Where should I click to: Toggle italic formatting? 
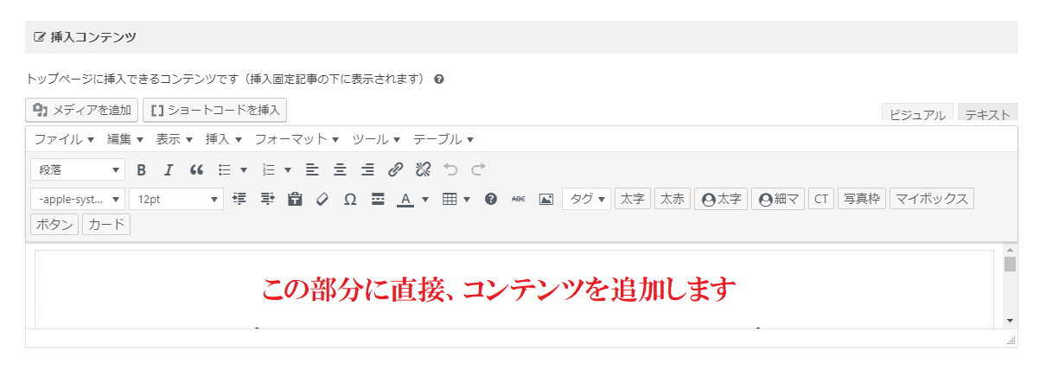[169, 169]
